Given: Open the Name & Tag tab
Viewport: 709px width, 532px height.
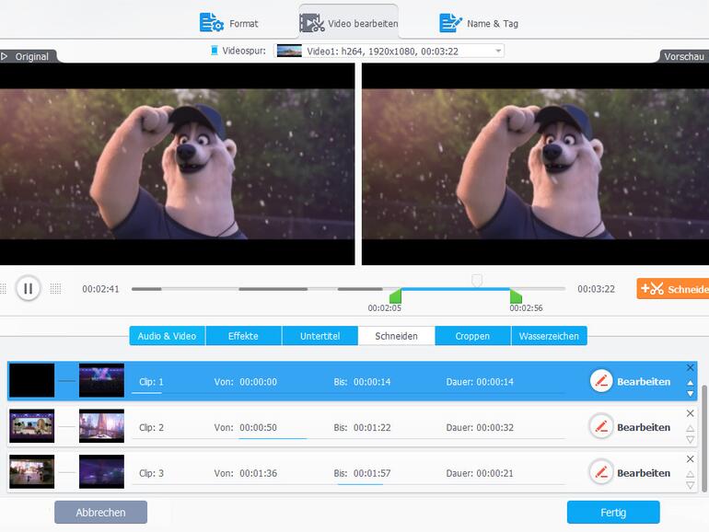Looking at the screenshot, I should [x=479, y=23].
